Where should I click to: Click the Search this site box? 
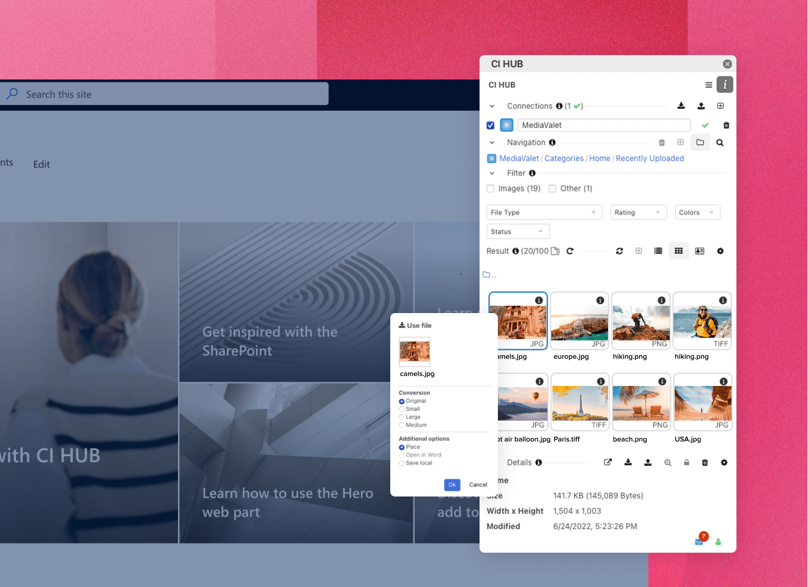pos(164,94)
